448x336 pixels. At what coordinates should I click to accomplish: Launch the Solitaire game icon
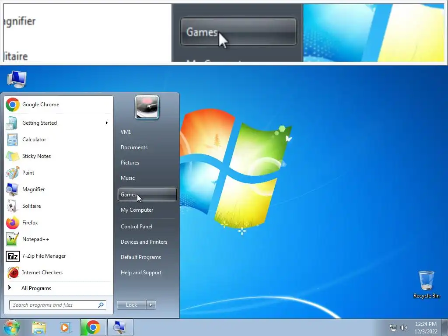[12, 206]
